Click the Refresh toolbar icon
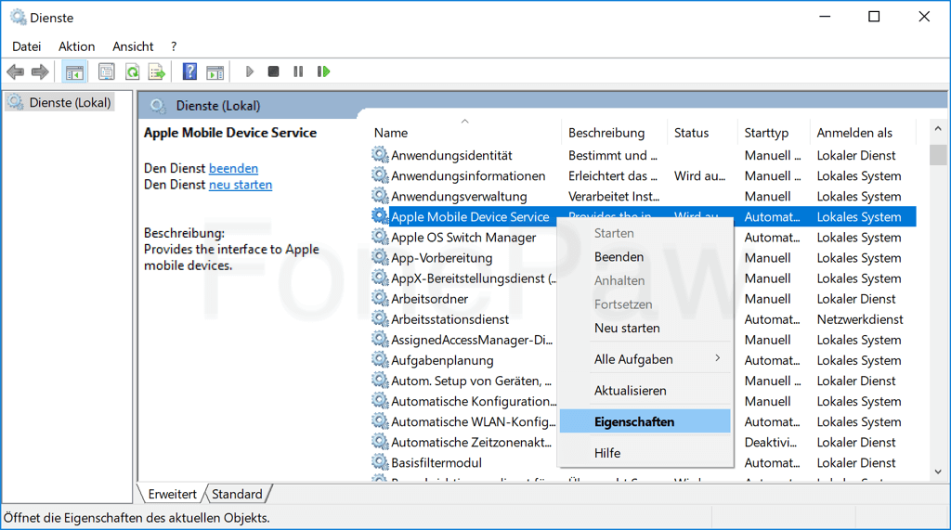 (132, 72)
